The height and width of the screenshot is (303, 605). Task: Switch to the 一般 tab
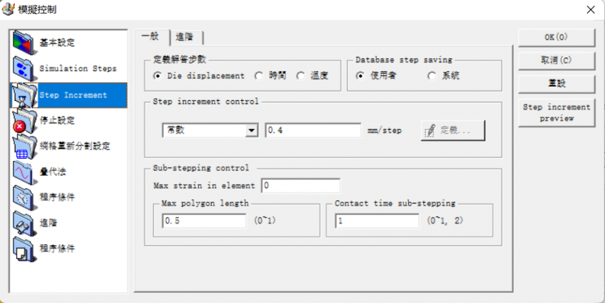tap(151, 36)
